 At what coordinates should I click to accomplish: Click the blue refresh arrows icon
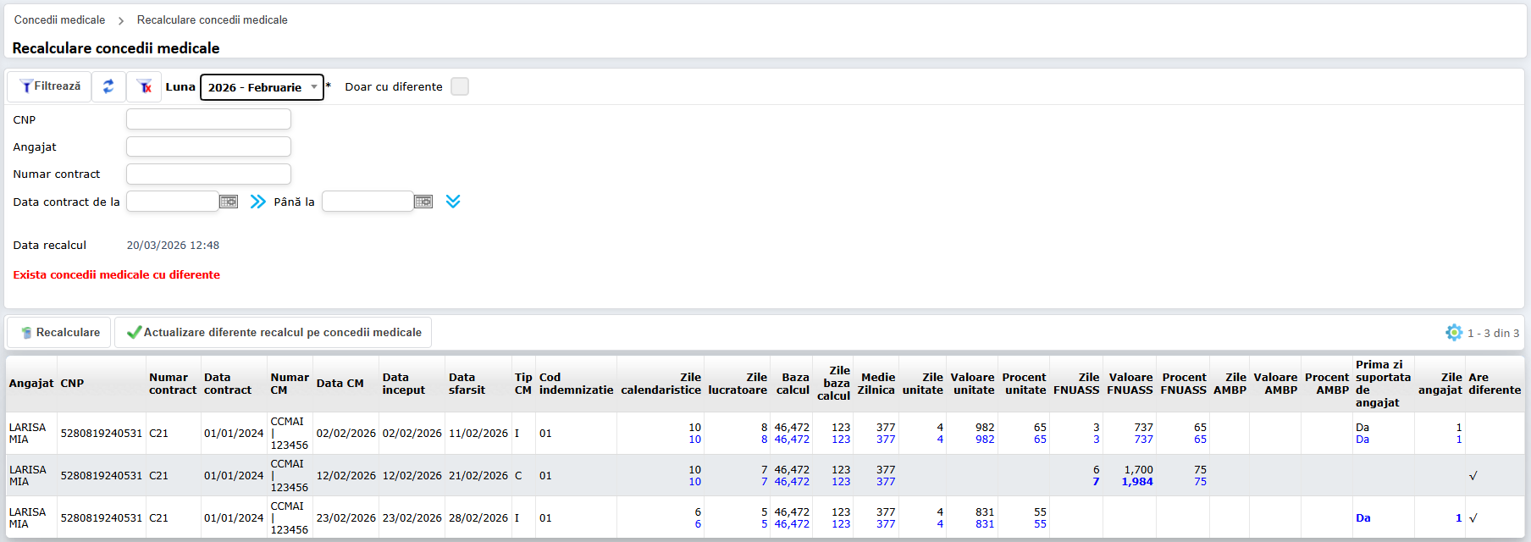[x=108, y=86]
